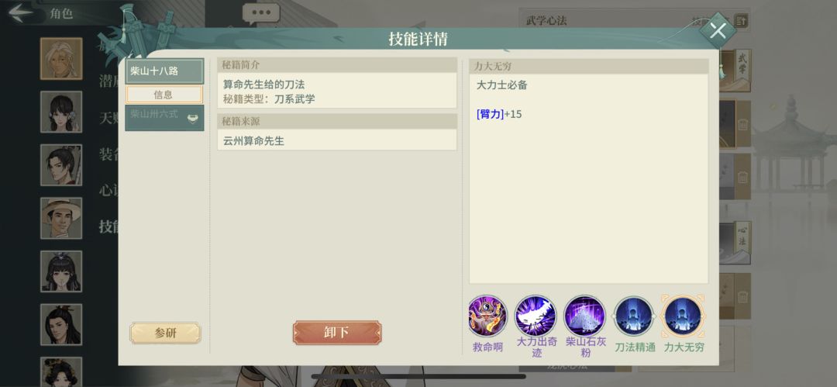
Task: Select the 信息 sub-tab
Action: 164,95
